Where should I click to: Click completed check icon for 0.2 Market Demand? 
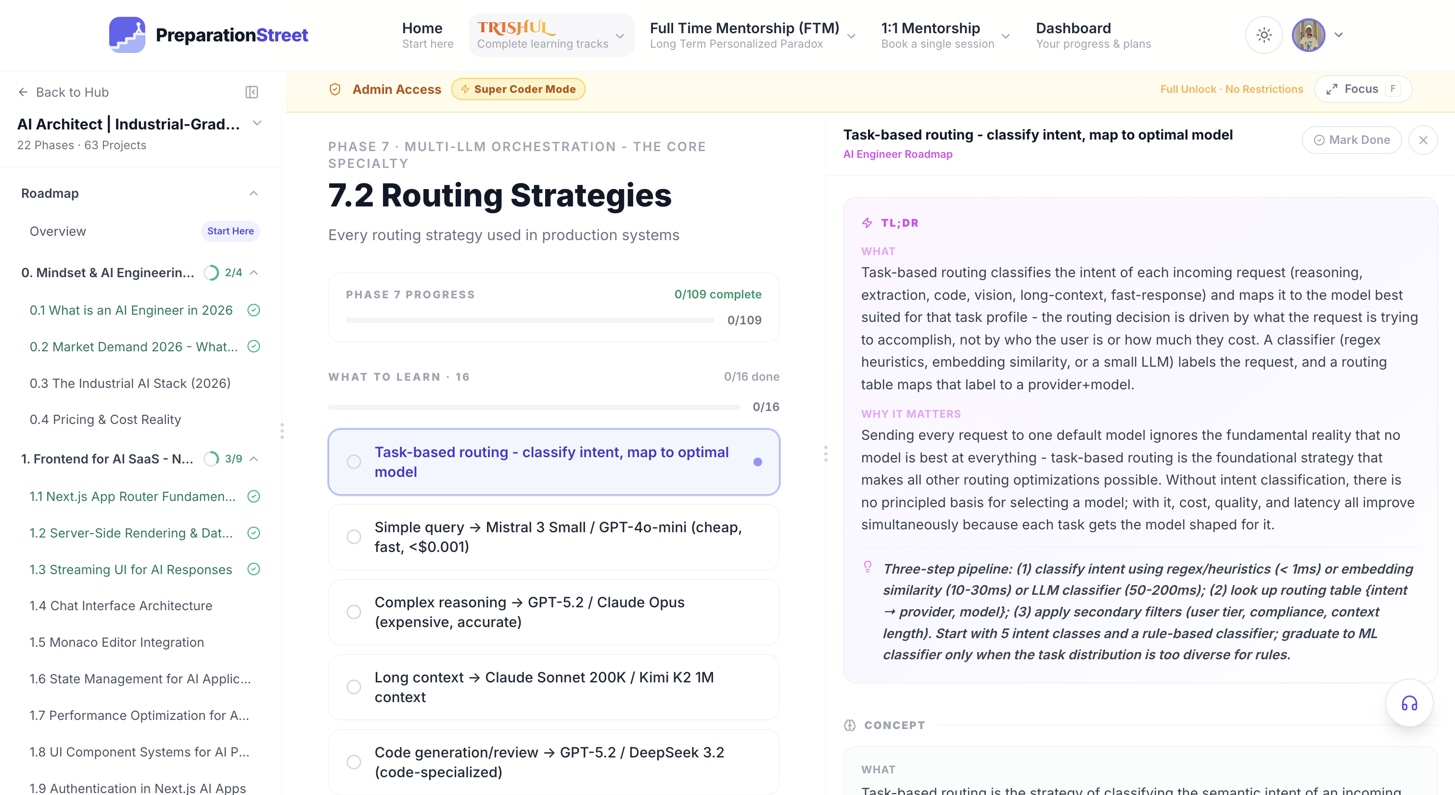(254, 346)
